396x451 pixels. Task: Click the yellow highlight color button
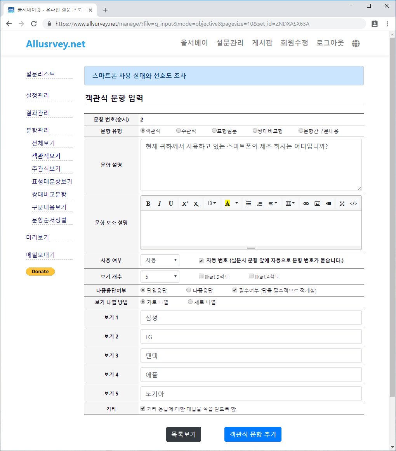click(227, 203)
